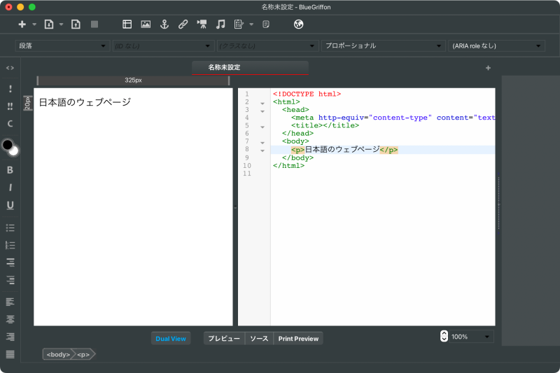The image size is (560, 373).
Task: Click the gray stop button
Action: (94, 24)
